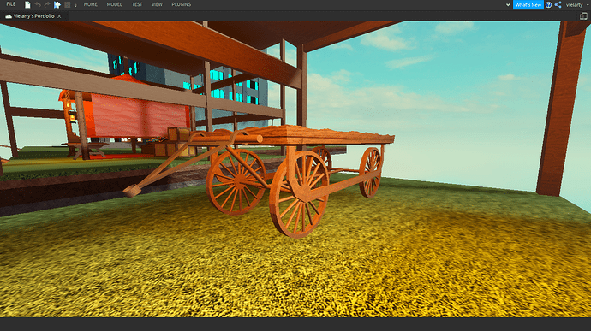Click the Share icon beside the username
Viewport: 591px width, 331px height.
pos(558,4)
